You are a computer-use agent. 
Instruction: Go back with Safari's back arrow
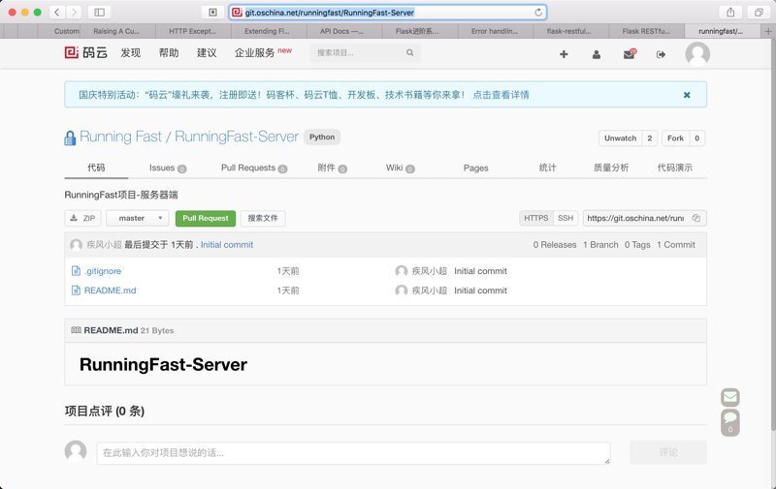[57, 13]
